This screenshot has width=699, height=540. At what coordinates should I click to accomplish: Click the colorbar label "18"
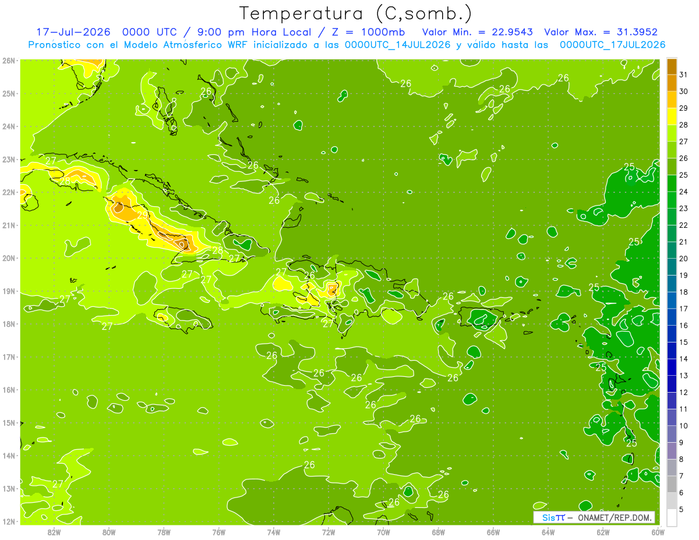click(x=683, y=292)
